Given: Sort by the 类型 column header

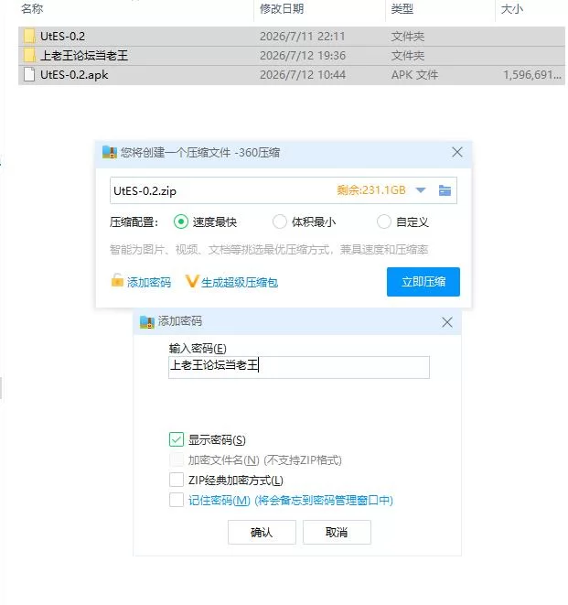Looking at the screenshot, I should [402, 8].
